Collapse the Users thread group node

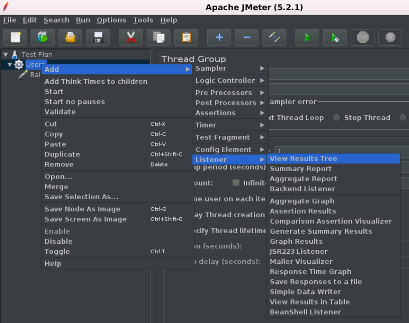click(10, 64)
